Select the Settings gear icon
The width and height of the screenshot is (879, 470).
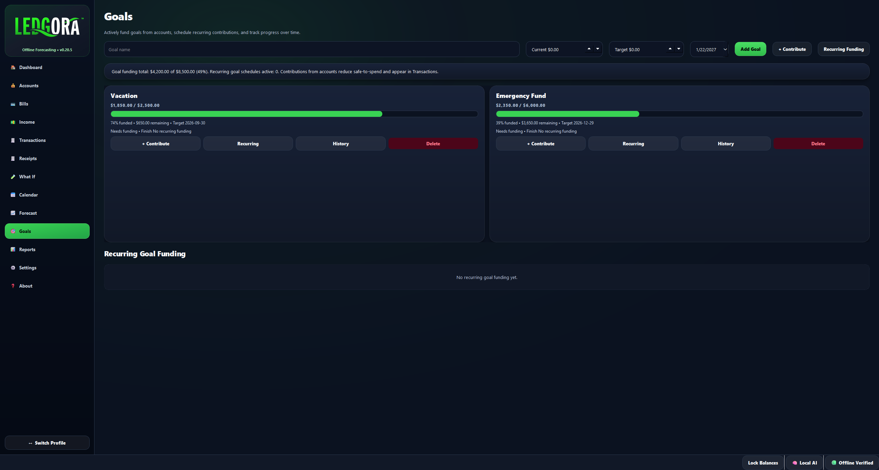[13, 268]
